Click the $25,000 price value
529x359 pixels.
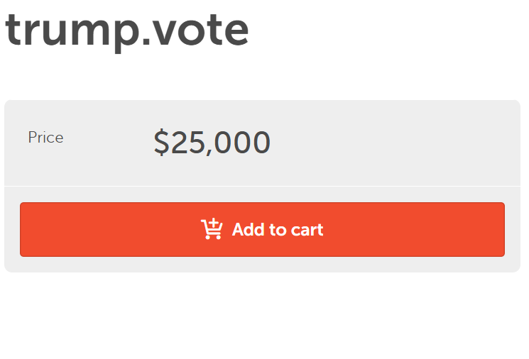(x=212, y=142)
